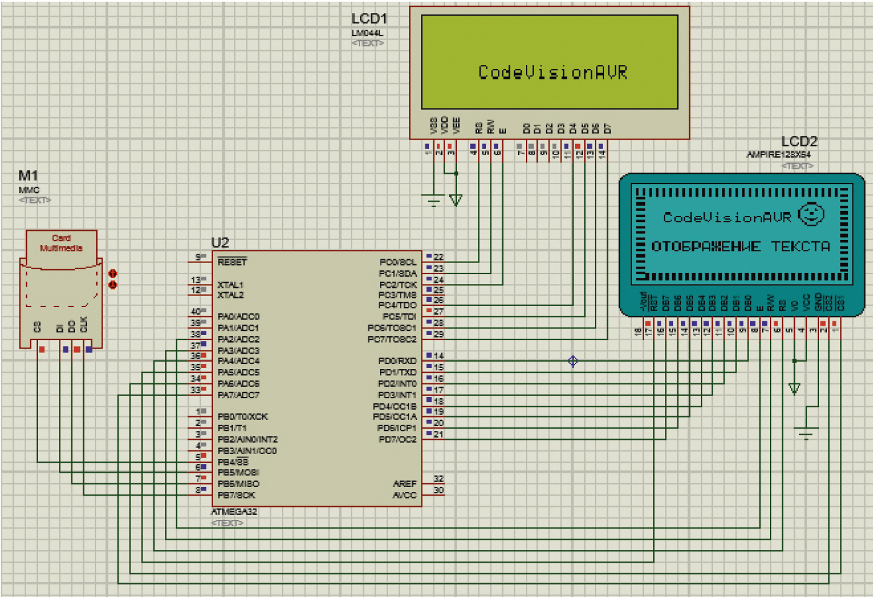
Task: Click the CLK pin on the MMC card
Action: 84,324
